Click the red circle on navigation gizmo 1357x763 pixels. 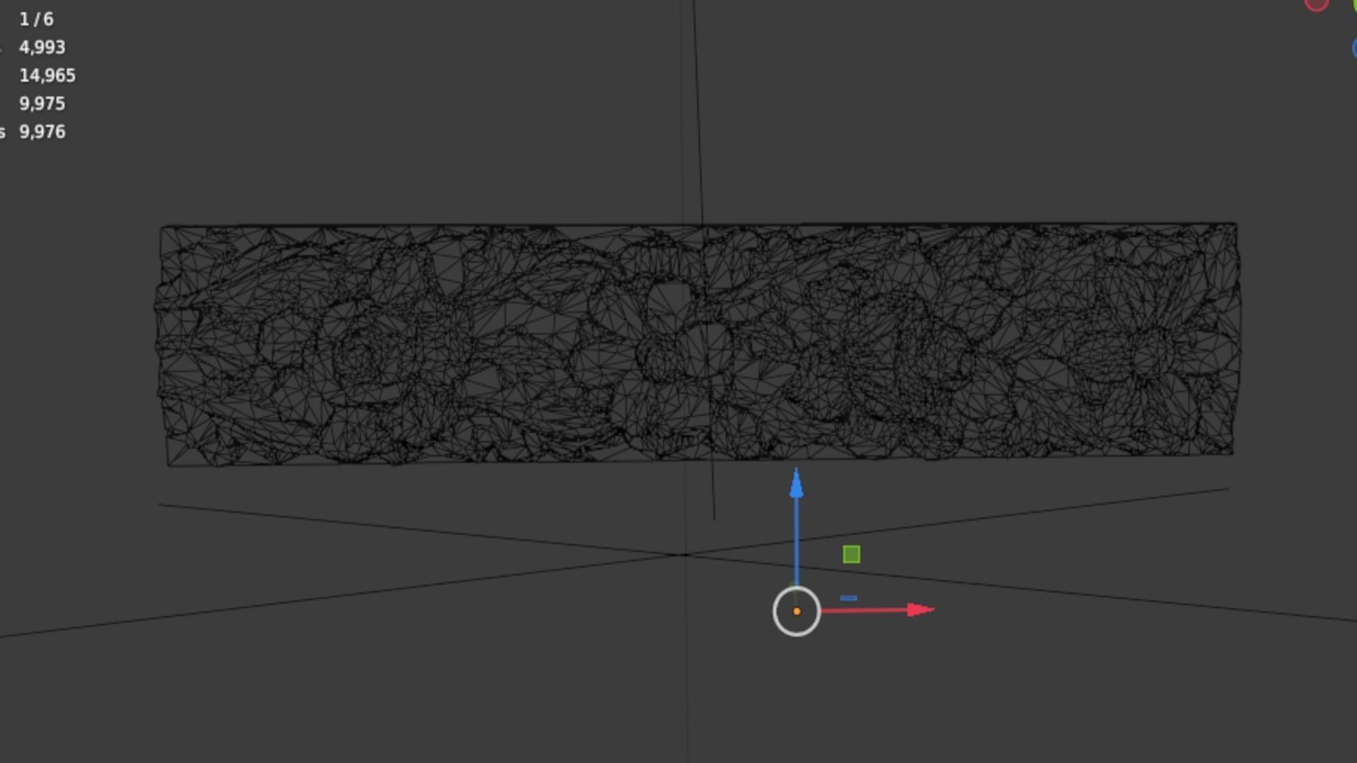(1316, 4)
